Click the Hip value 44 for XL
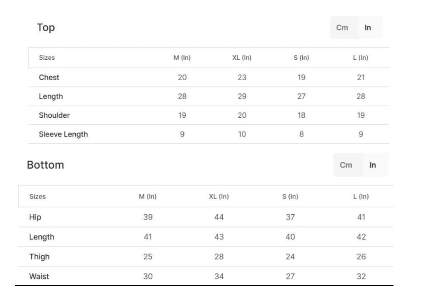 tap(219, 217)
